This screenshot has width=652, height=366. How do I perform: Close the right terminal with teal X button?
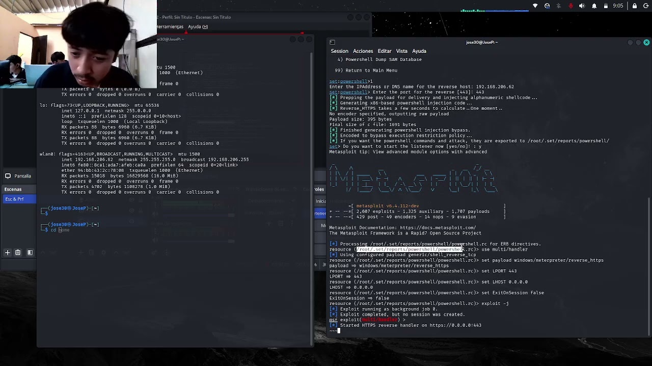point(646,42)
